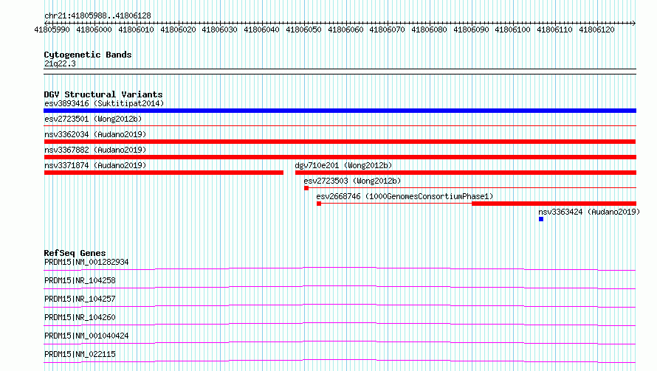Click the small red esv2723503 start marker
Screen dimensions: 657x371
pos(306,188)
